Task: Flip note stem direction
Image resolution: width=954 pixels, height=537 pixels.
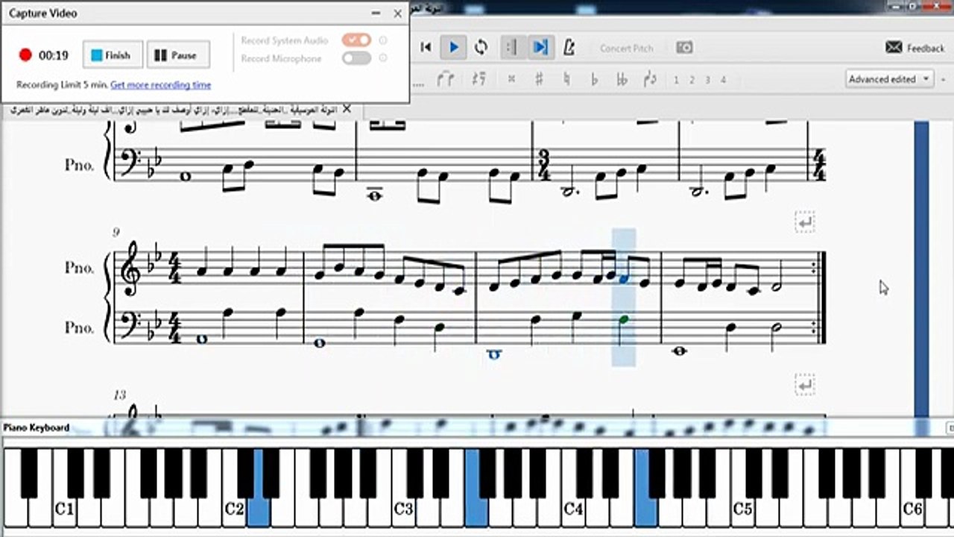Action: (x=650, y=79)
